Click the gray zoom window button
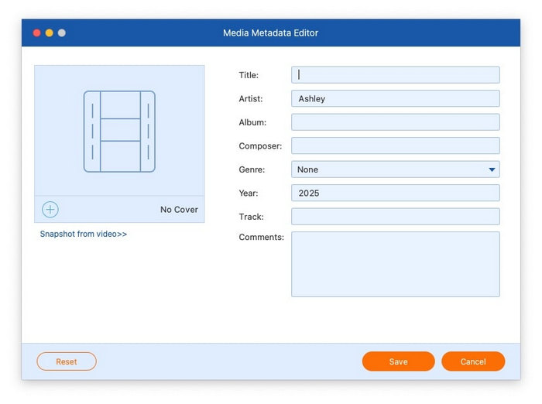 tap(62, 33)
